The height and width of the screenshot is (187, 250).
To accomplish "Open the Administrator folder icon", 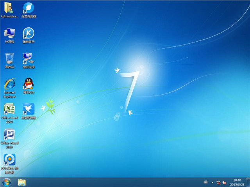I will [x=9, y=9].
